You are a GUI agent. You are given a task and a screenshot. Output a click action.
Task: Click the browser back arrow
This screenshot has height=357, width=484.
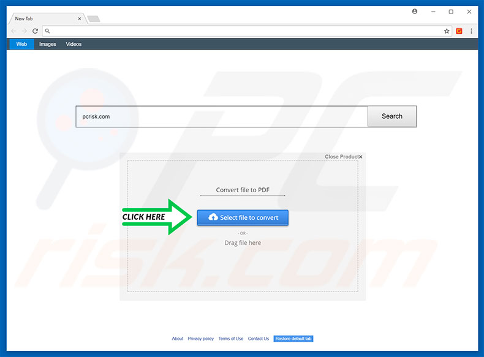click(x=13, y=31)
